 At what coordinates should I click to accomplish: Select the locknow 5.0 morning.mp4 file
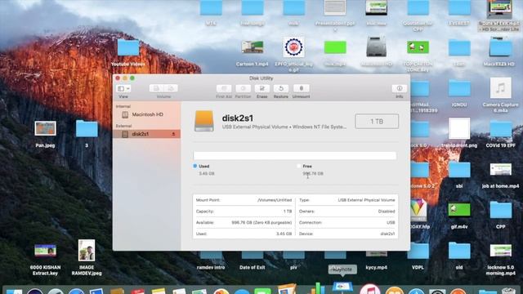click(x=501, y=251)
